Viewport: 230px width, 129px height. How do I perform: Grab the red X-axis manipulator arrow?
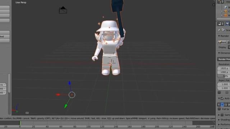(x=58, y=95)
